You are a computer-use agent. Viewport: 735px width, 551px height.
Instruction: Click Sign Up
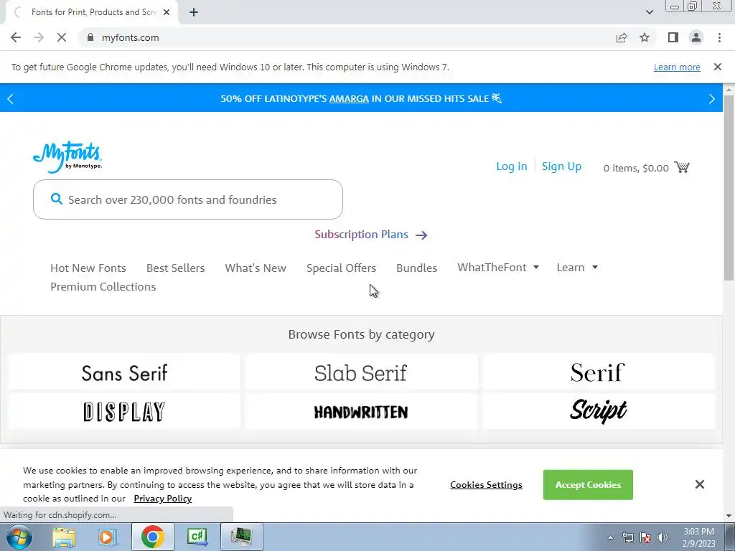click(x=561, y=166)
